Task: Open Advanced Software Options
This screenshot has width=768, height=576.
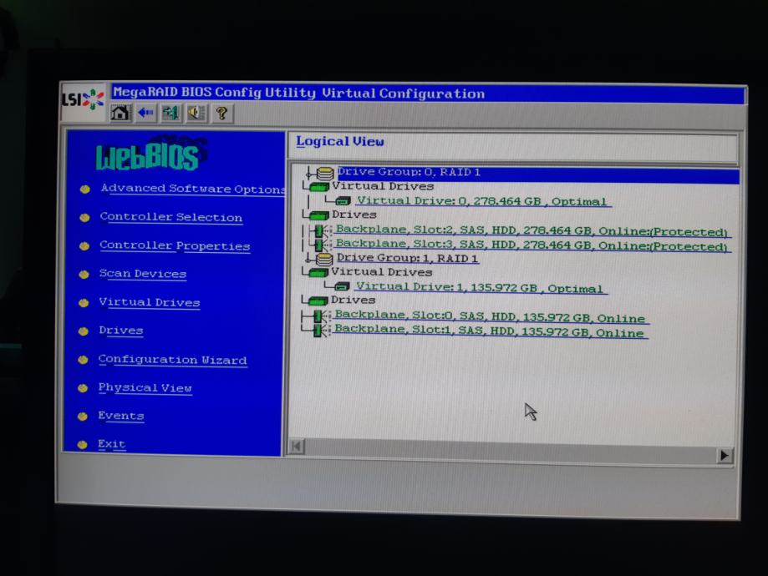Action: (x=193, y=189)
